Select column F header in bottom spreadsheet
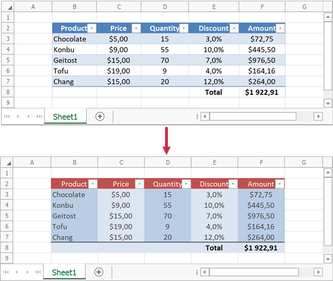Viewport: 333px width, 281px height. pyautogui.click(x=261, y=162)
